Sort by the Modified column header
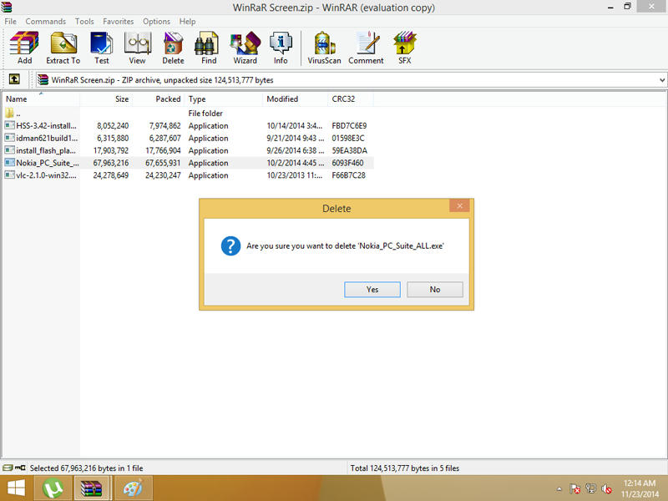 pos(295,99)
